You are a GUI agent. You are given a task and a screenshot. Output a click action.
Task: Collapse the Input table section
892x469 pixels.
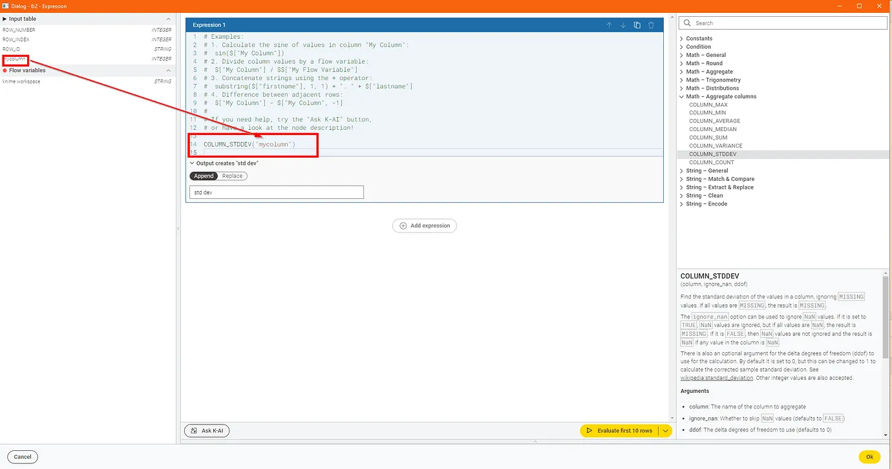tap(169, 19)
